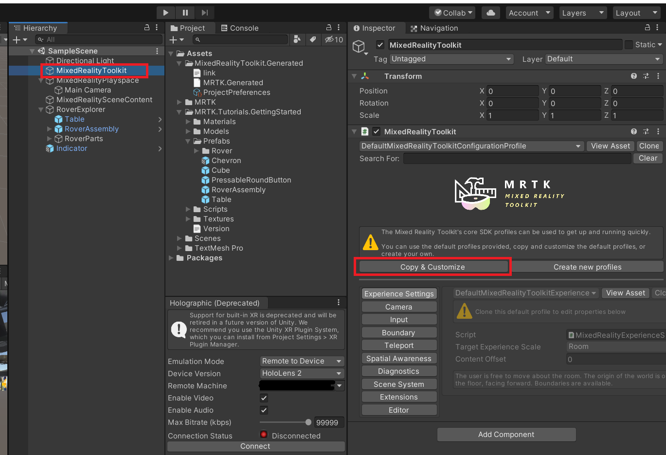Select MixedRealitySceneContent in the Hierarchy
The height and width of the screenshot is (455, 666).
click(104, 100)
